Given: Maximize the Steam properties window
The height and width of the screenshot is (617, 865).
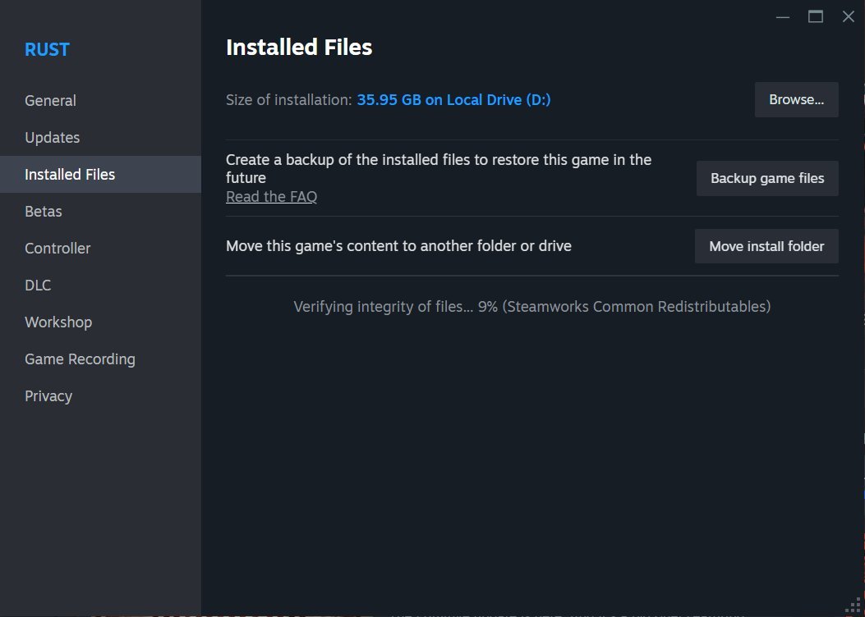Looking at the screenshot, I should pyautogui.click(x=815, y=16).
